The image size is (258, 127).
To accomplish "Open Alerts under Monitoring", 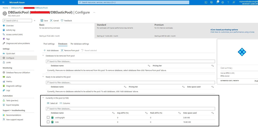I will [8, 77].
